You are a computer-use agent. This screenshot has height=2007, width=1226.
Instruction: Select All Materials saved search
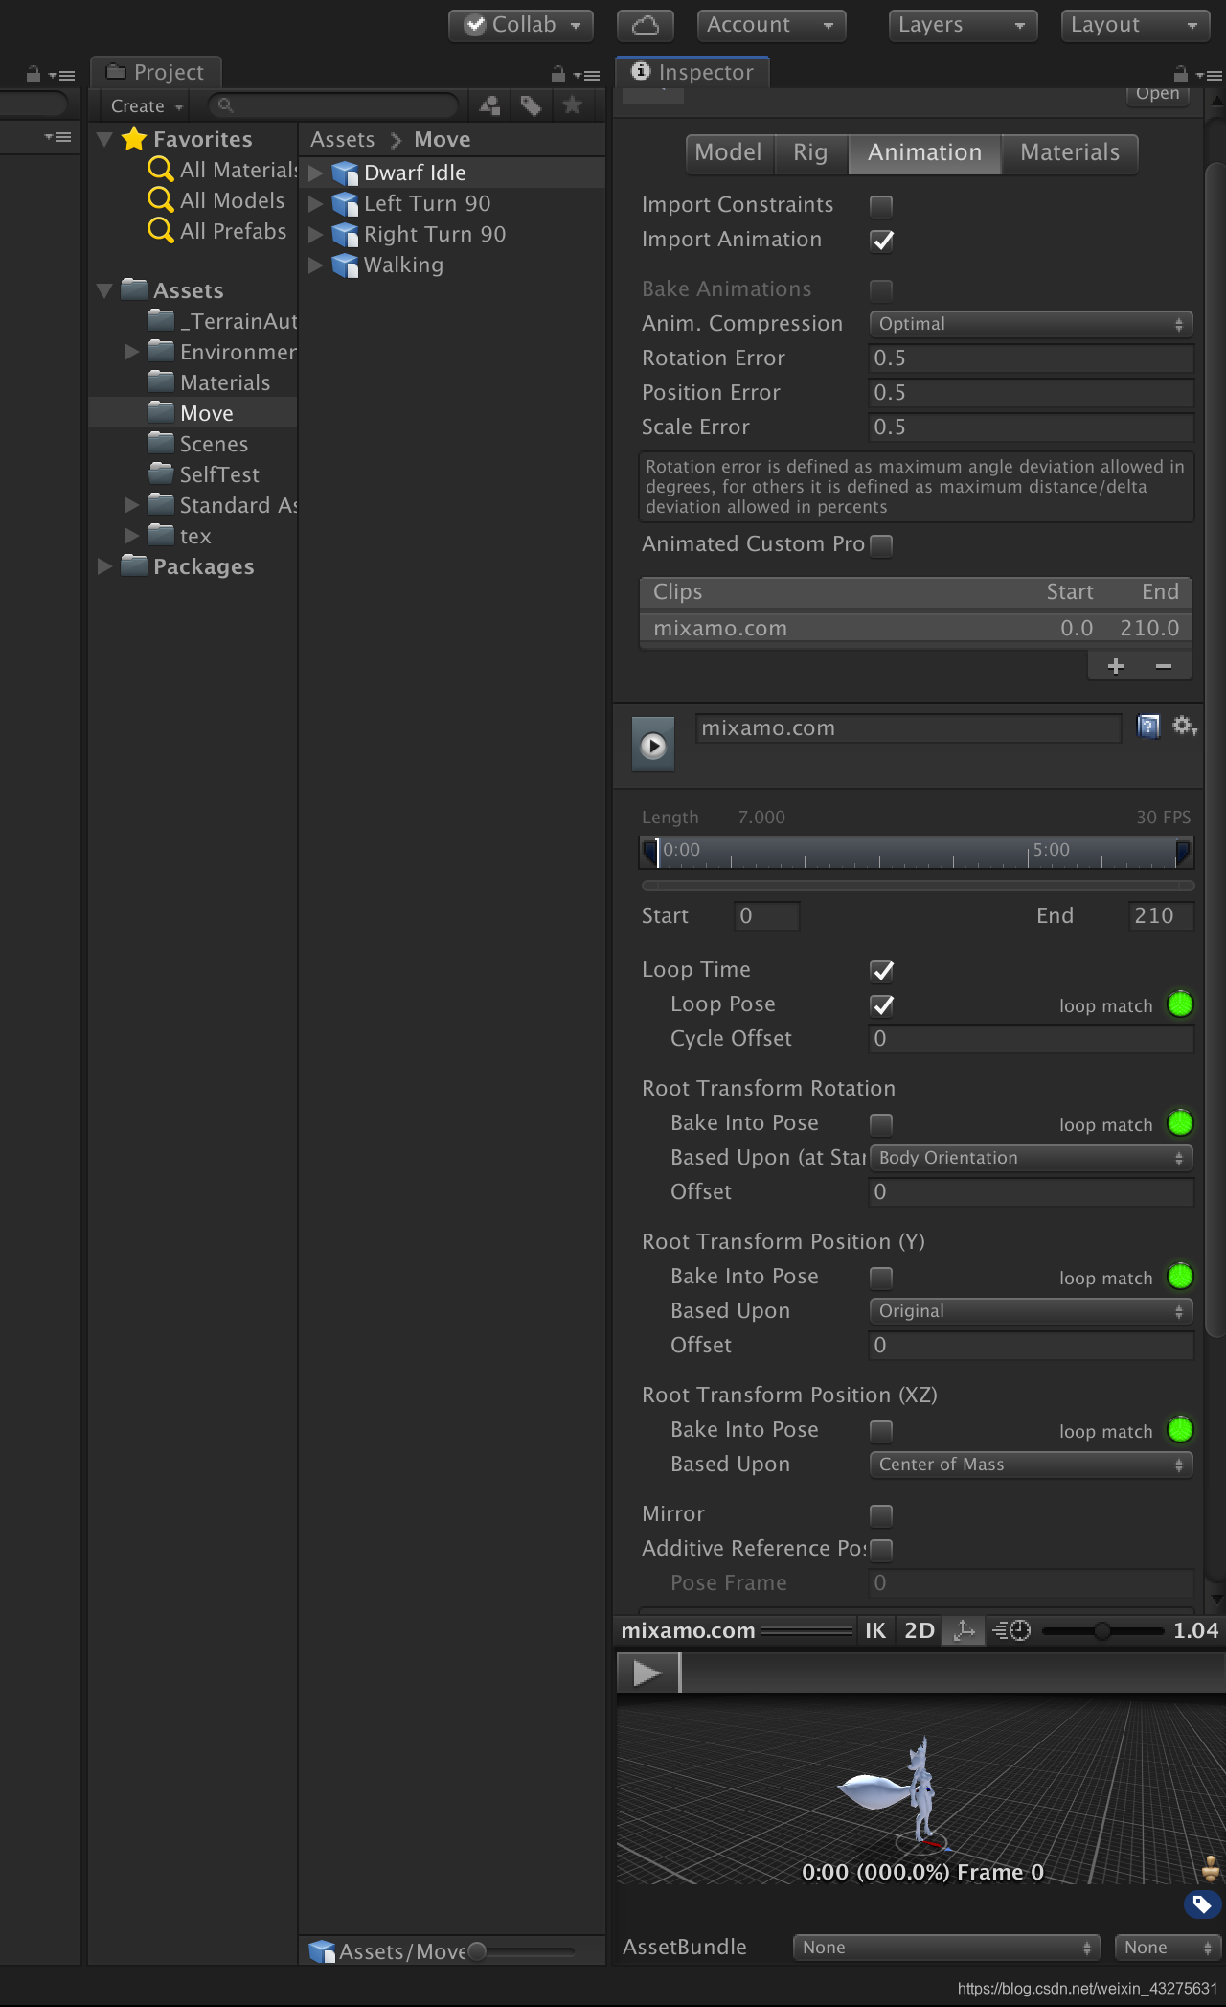222,170
